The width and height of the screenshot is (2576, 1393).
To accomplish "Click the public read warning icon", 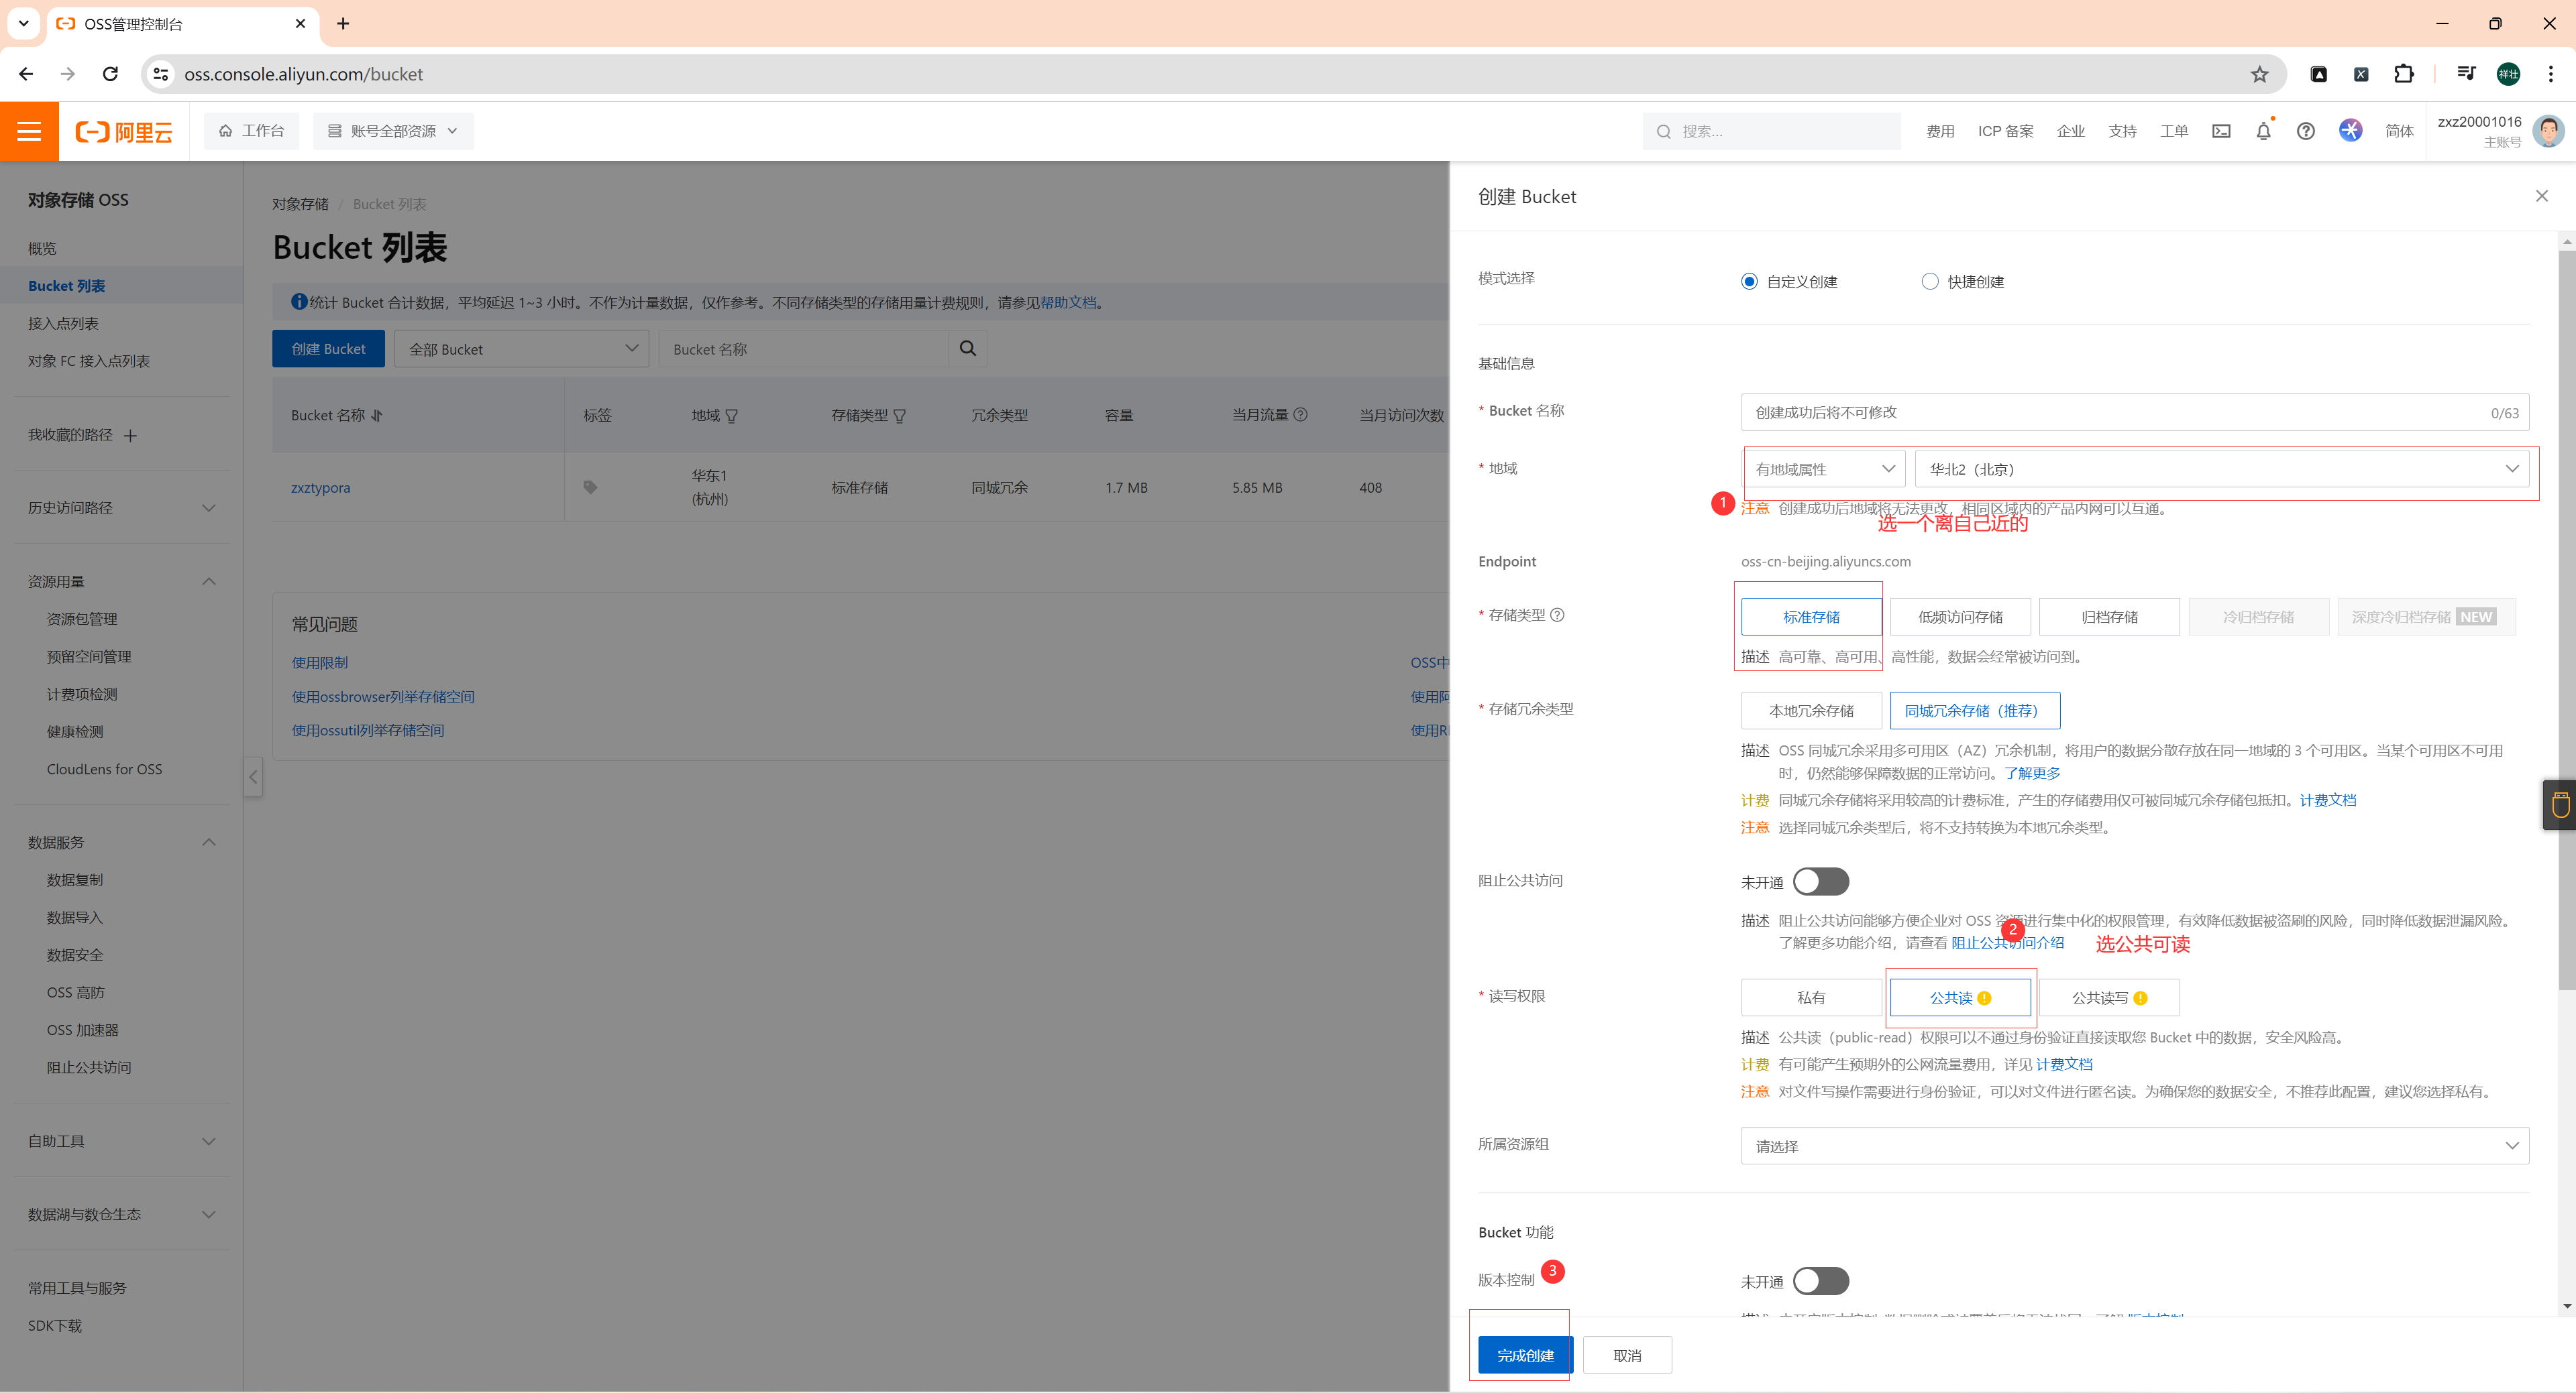I will pyautogui.click(x=1985, y=998).
